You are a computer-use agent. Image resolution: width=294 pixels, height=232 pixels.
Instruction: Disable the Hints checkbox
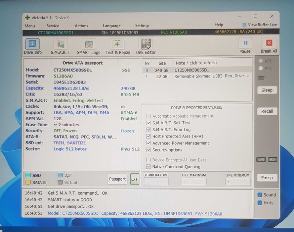click(260, 203)
